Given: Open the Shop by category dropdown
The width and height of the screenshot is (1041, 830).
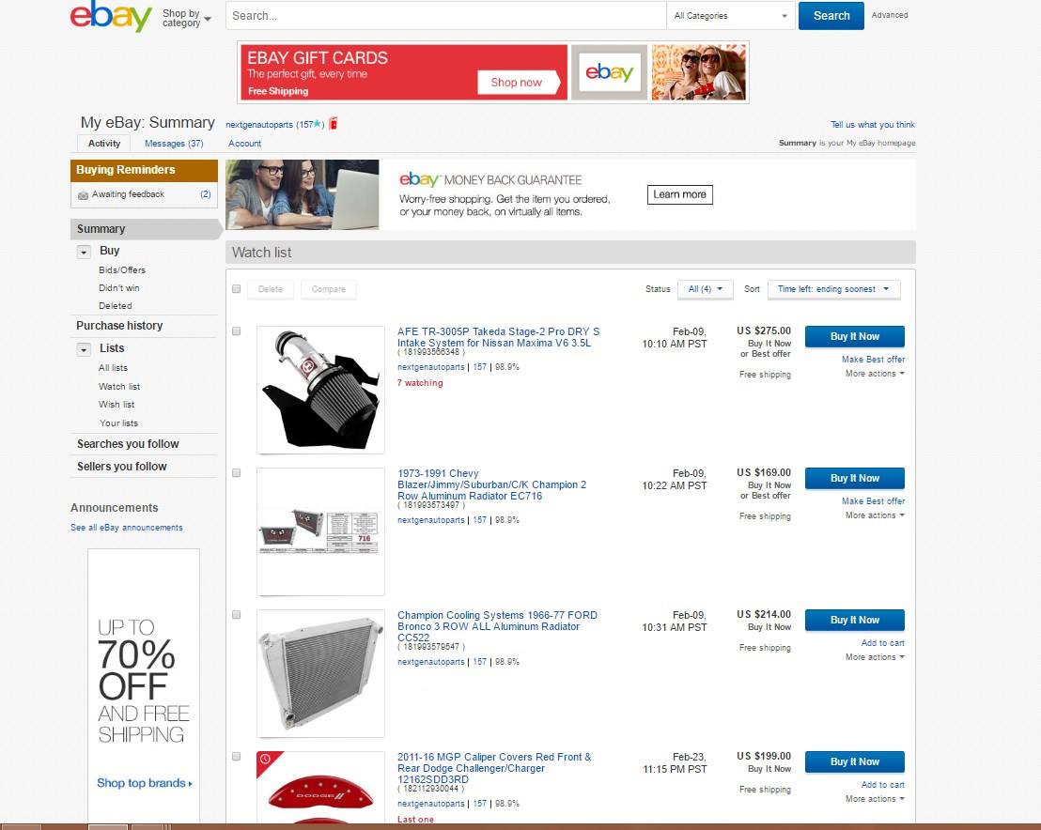Looking at the screenshot, I should click(187, 18).
